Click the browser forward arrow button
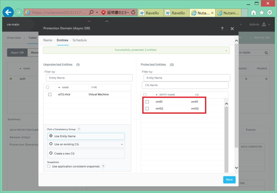This screenshot has width=277, height=193. [18, 12]
